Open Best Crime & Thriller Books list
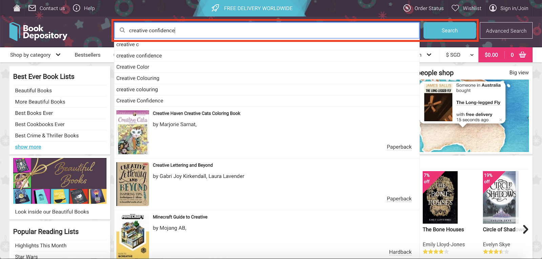Screen dimensions: 542x259 pyautogui.click(x=47, y=135)
